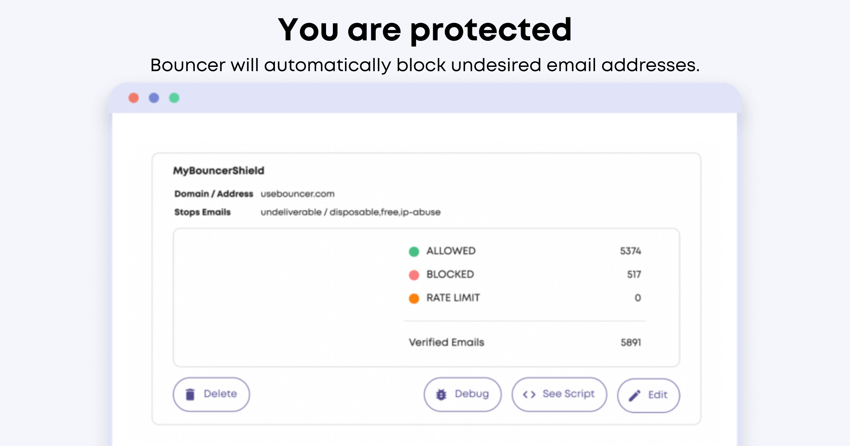850x446 pixels.
Task: Click the pencil icon on Edit
Action: 634,395
